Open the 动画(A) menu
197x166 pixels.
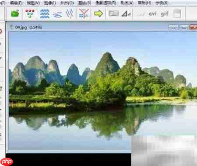(127, 3)
